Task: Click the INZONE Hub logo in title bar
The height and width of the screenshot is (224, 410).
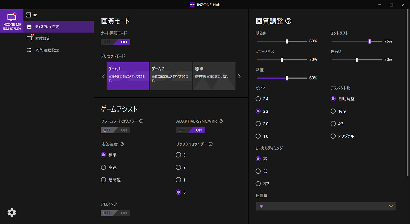Action: pyautogui.click(x=192, y=5)
